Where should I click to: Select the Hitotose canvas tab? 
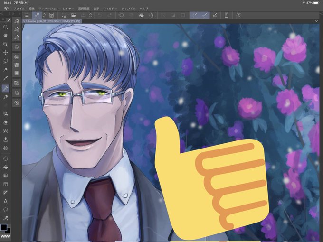52,21
